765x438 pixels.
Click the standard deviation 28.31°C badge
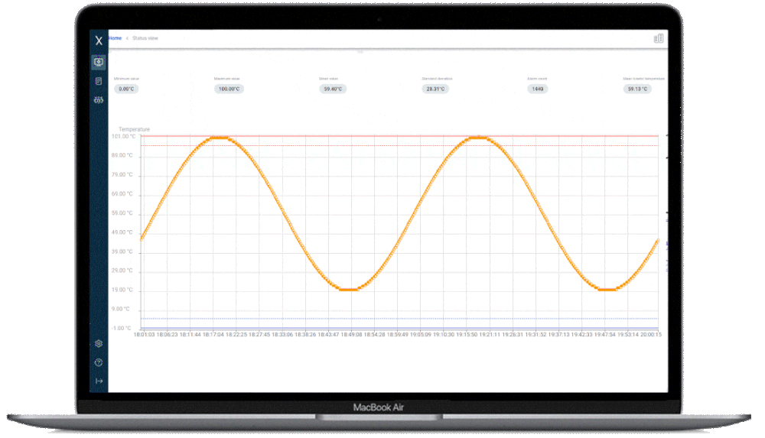[436, 89]
